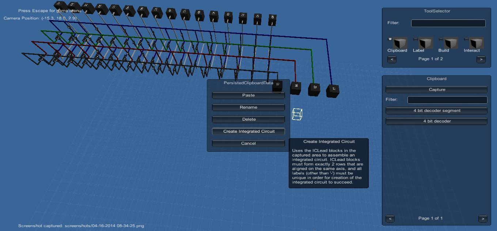This screenshot has width=497, height=231.
Task: Click the black block labeled 2
Action: pos(314,89)
